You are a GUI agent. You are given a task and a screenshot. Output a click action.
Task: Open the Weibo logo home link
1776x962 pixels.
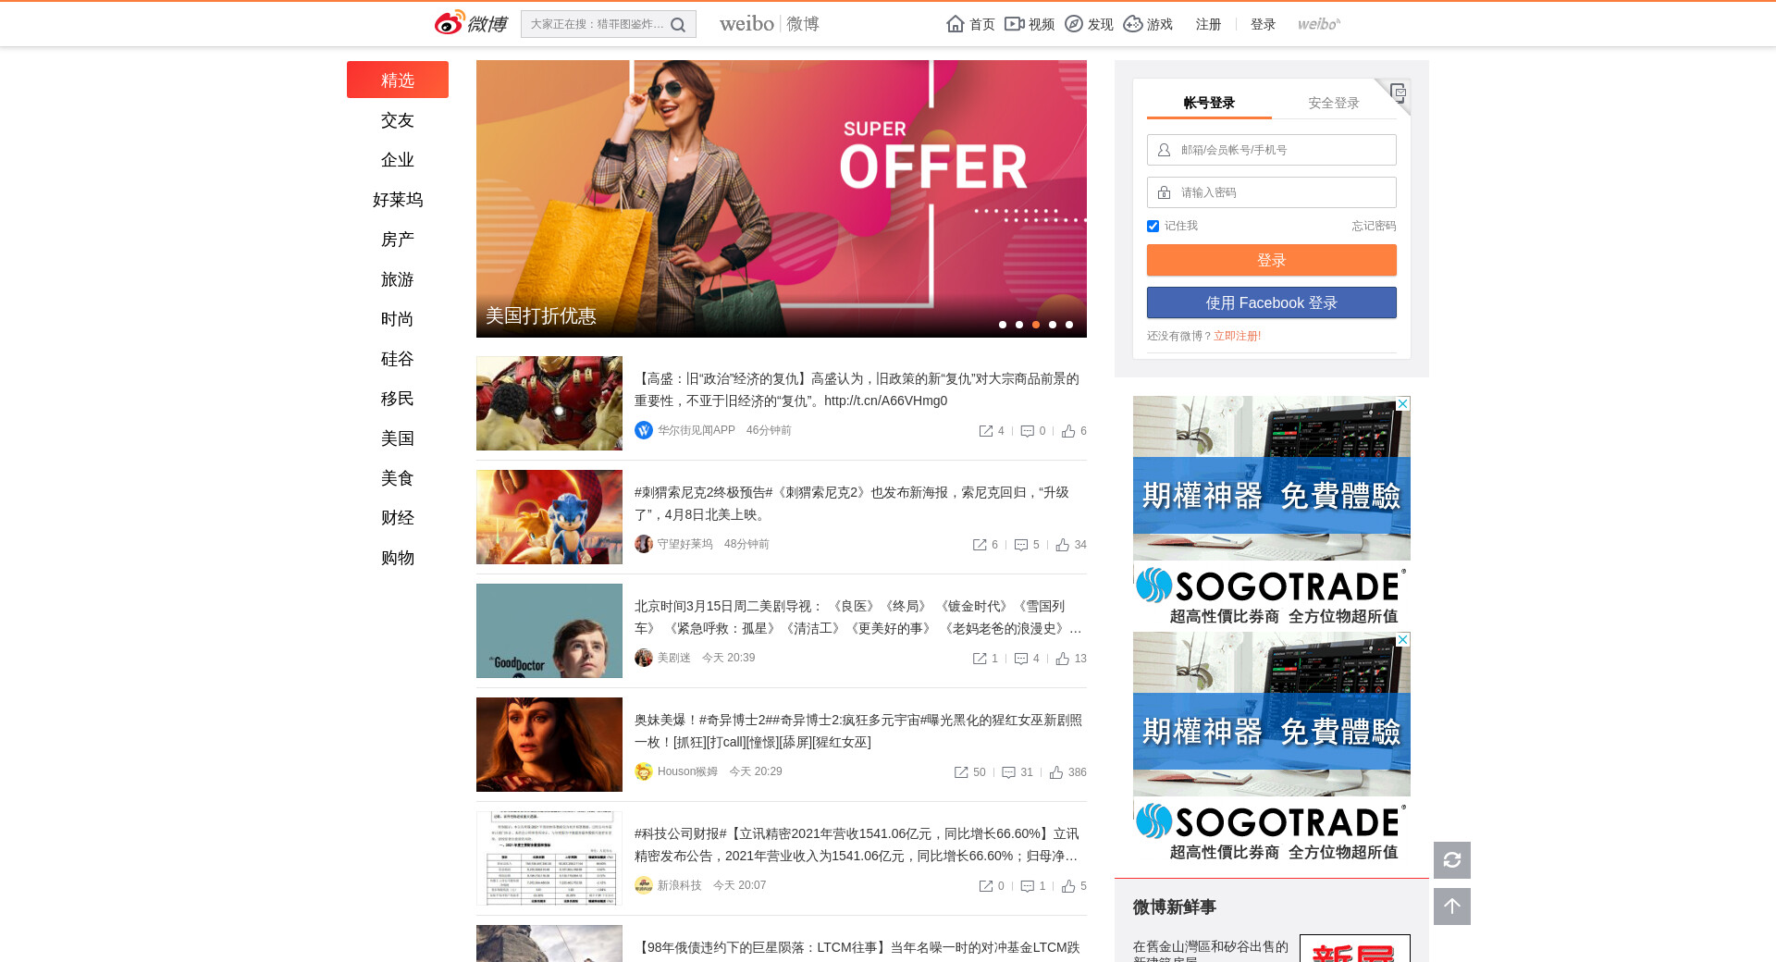471,23
